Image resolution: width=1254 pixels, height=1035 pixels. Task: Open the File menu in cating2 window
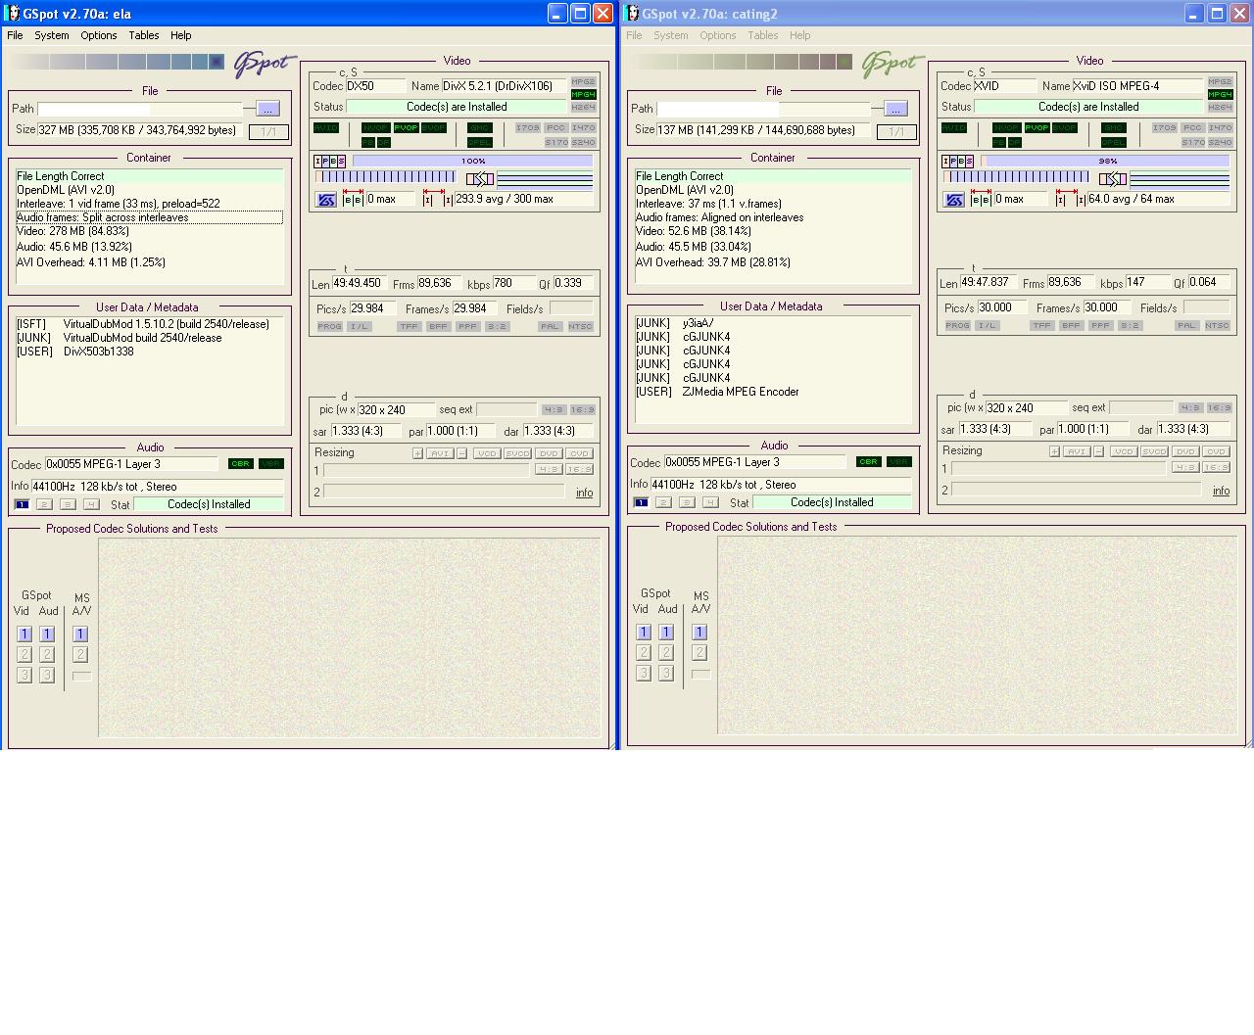point(634,35)
